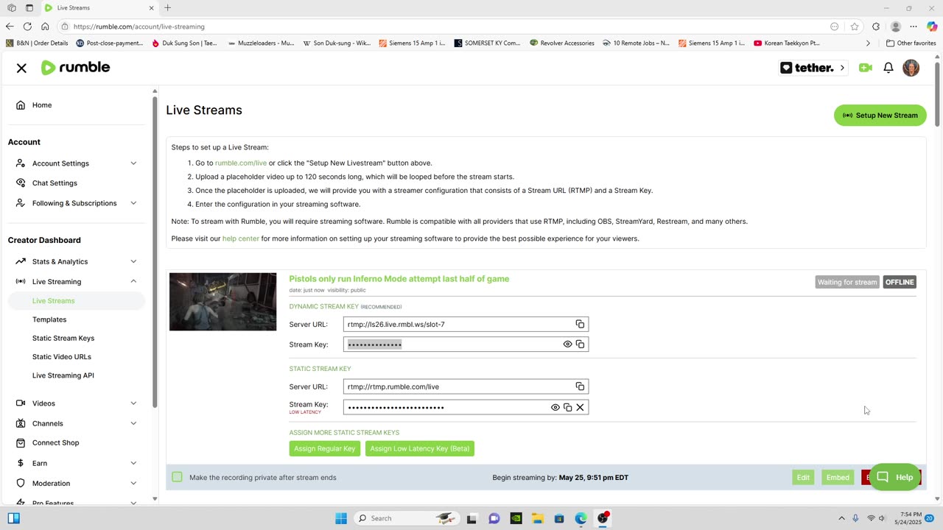Open the stream video thumbnail
Screen dimensions: 943x530
(223, 302)
